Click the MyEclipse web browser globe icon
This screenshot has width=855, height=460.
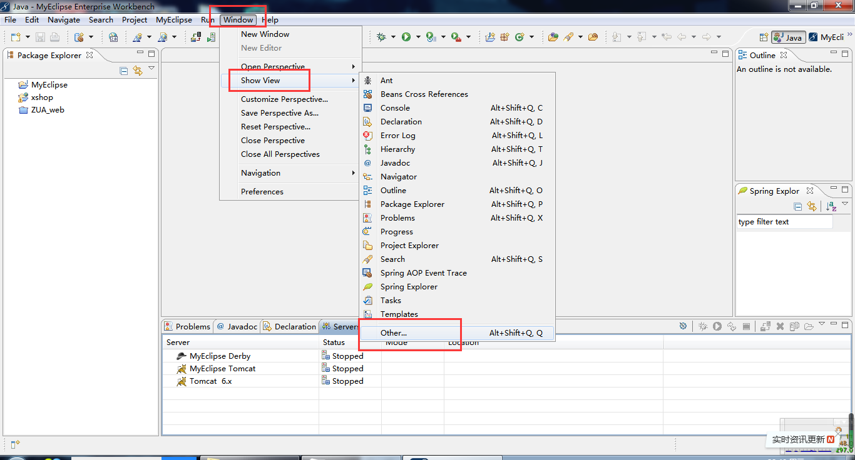pyautogui.click(x=113, y=37)
